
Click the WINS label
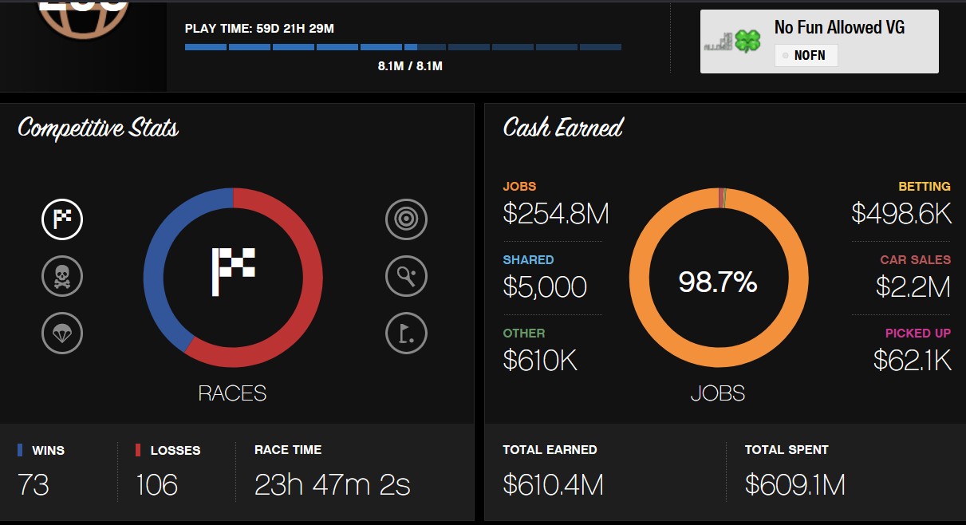tap(48, 451)
